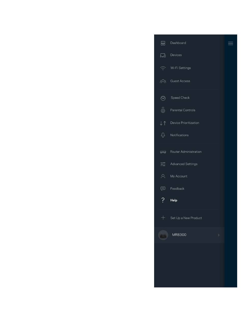The width and height of the screenshot is (242, 326).
Task: Click the plus icon for new product
Action: pos(163,218)
